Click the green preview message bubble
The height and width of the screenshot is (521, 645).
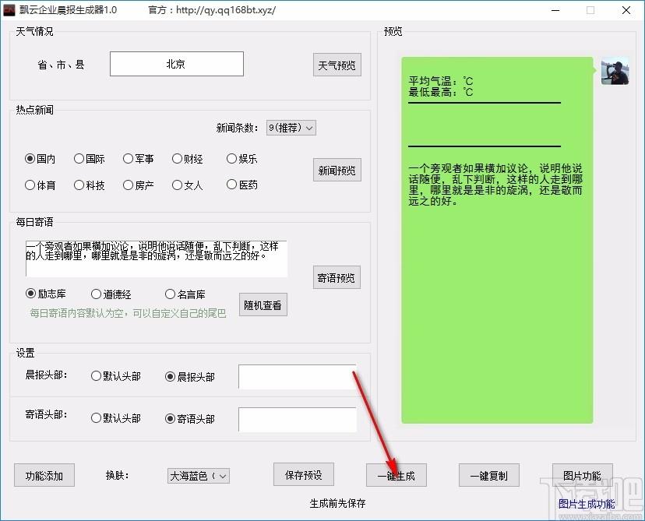click(x=497, y=240)
